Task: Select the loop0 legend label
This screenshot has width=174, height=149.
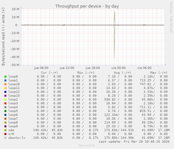Action: coord(13,77)
